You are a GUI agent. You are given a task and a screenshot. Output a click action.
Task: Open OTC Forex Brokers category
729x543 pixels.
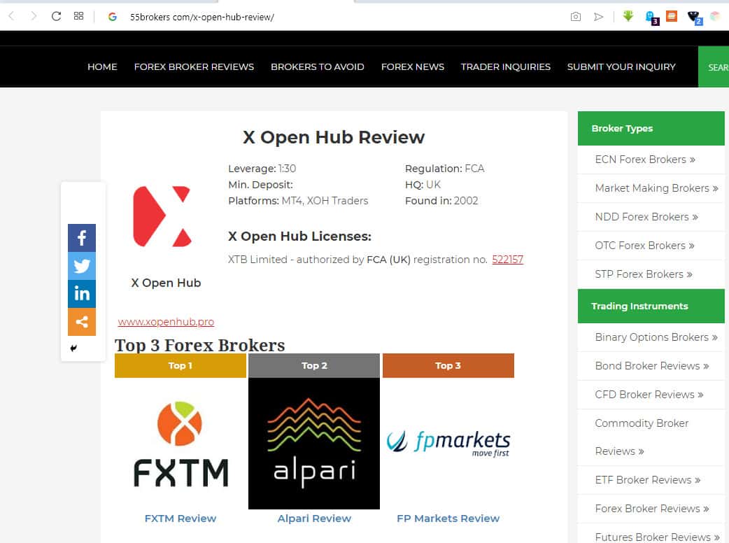[644, 246]
